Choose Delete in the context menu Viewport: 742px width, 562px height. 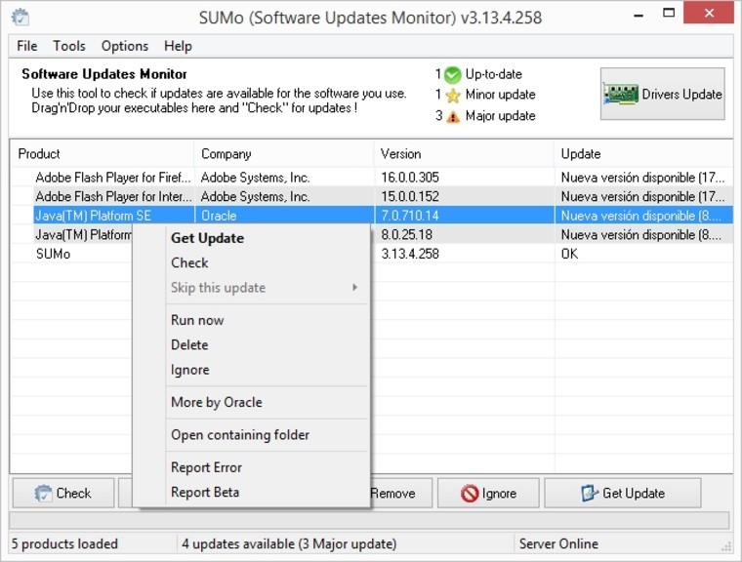click(x=251, y=344)
